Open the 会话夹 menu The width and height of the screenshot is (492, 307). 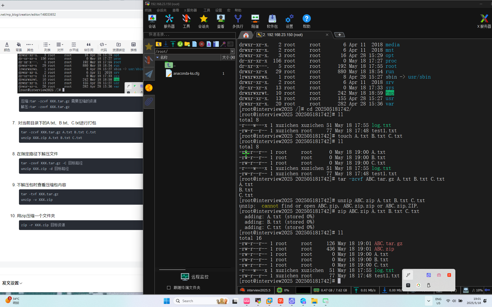pos(161,10)
